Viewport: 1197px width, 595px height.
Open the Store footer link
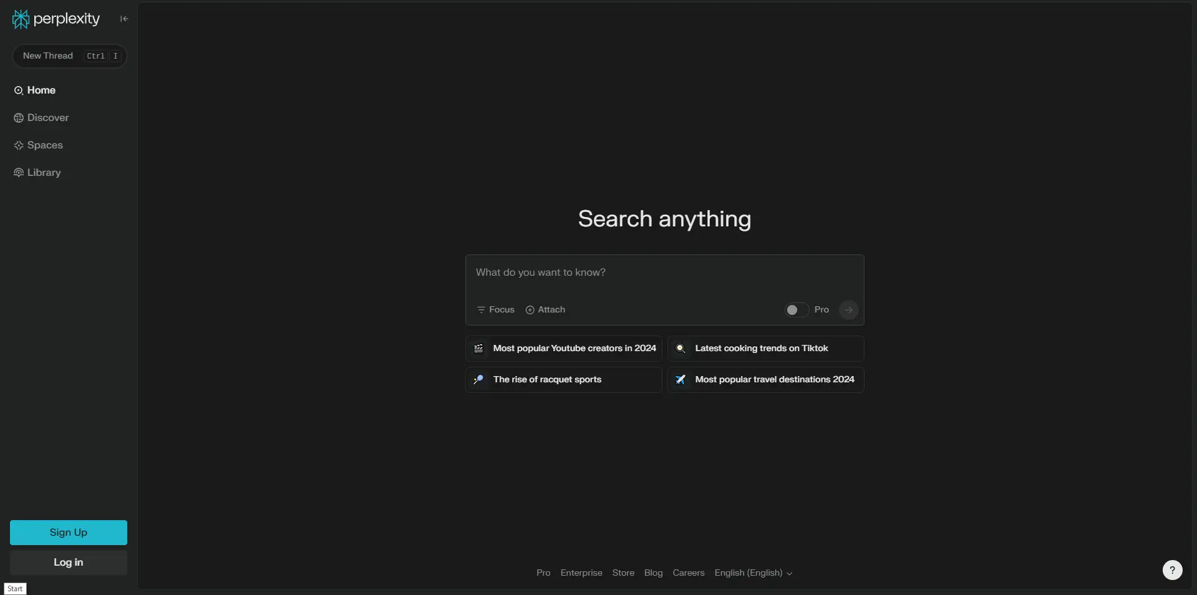tap(623, 573)
